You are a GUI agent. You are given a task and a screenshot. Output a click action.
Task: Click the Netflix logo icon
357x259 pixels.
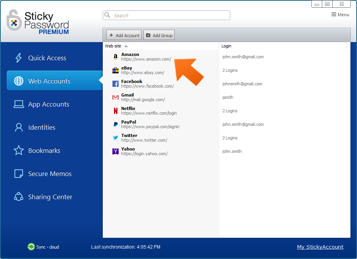pyautogui.click(x=116, y=111)
